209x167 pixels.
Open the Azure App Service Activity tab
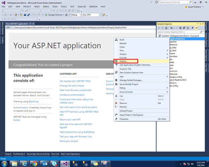coord(38,154)
